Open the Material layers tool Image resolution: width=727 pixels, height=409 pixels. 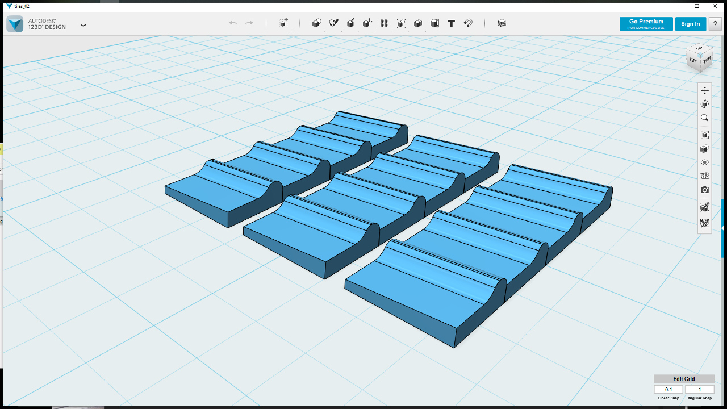pos(502,23)
